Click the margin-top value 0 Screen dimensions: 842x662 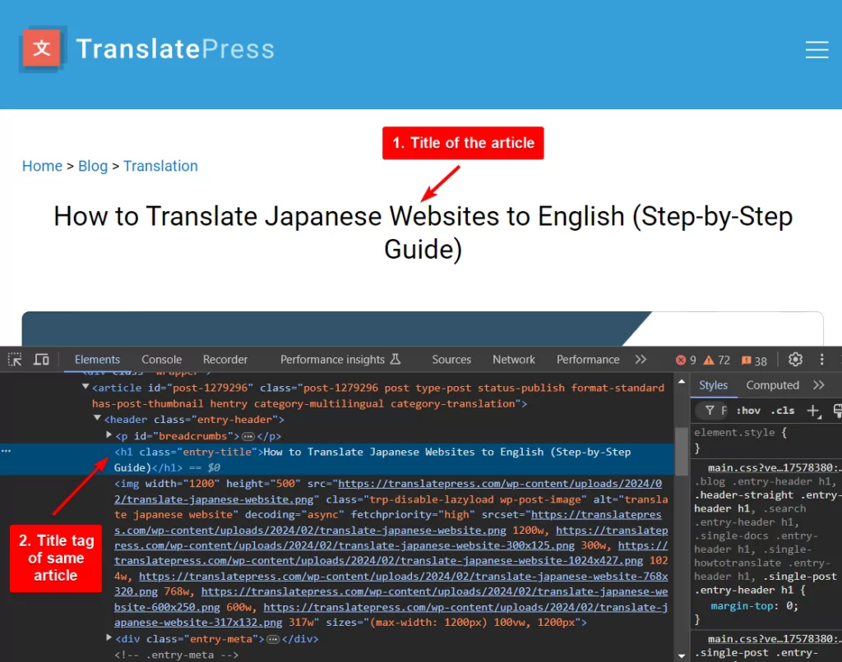789,605
